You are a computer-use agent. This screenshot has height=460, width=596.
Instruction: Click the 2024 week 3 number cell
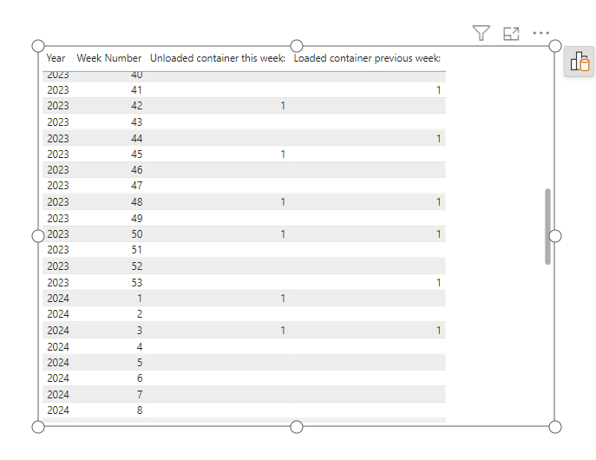[x=140, y=331]
